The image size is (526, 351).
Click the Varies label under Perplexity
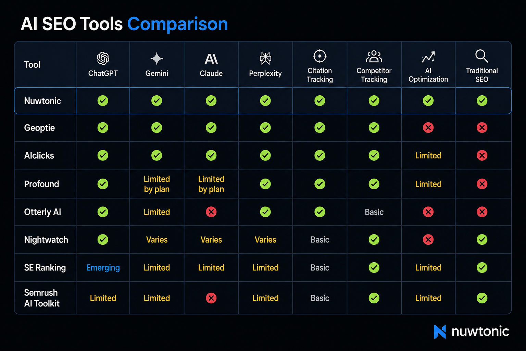265,240
